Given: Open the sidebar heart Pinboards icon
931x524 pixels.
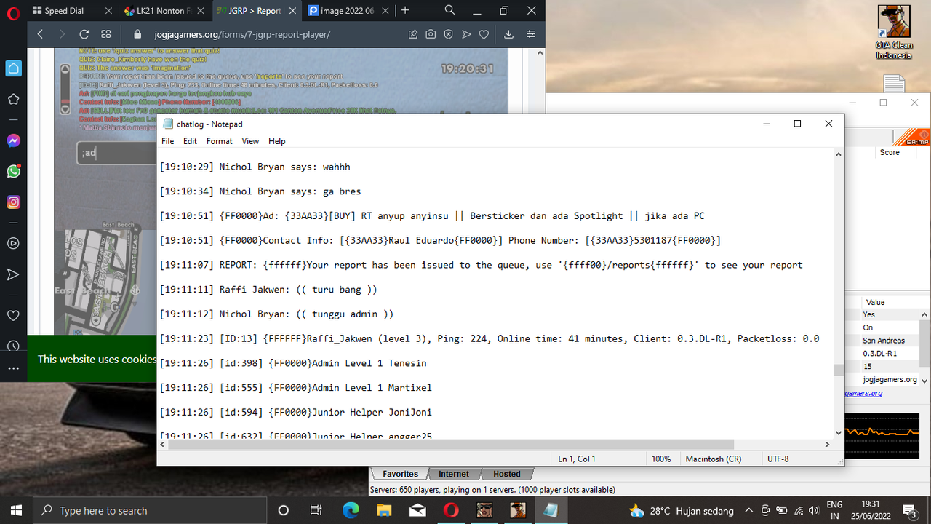Looking at the screenshot, I should pos(13,315).
